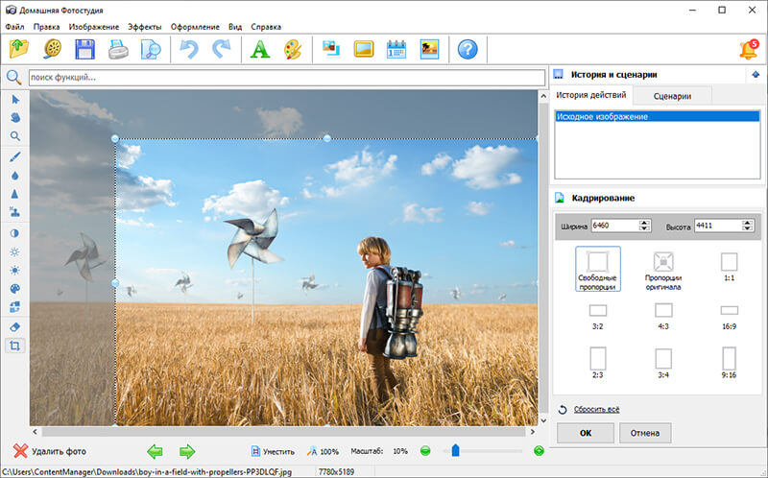The image size is (768, 478).
Task: Click the zoom scale slider handle
Action: pos(455,451)
